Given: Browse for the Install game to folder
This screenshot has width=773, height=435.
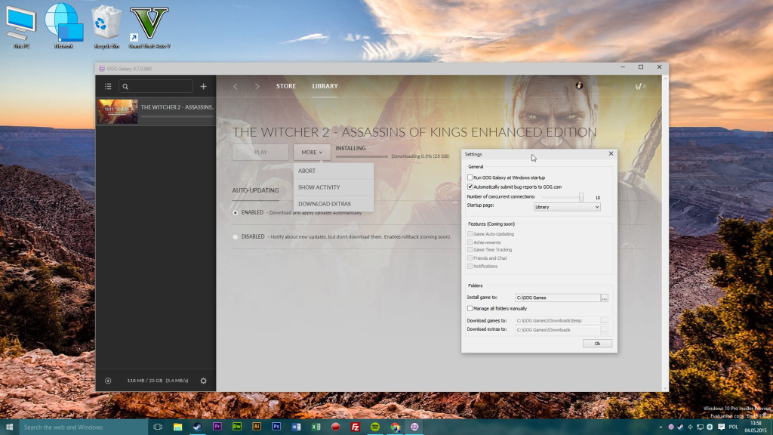Looking at the screenshot, I should (605, 298).
